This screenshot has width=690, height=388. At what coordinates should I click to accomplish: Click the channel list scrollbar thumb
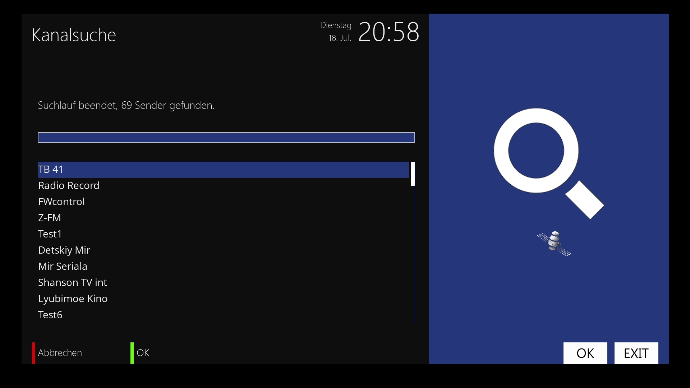coord(413,174)
